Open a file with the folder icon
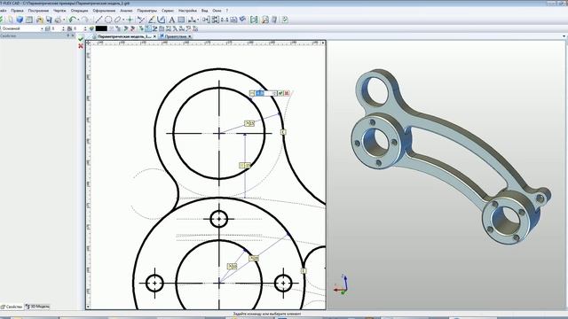This screenshot has height=319, width=568. [39, 19]
